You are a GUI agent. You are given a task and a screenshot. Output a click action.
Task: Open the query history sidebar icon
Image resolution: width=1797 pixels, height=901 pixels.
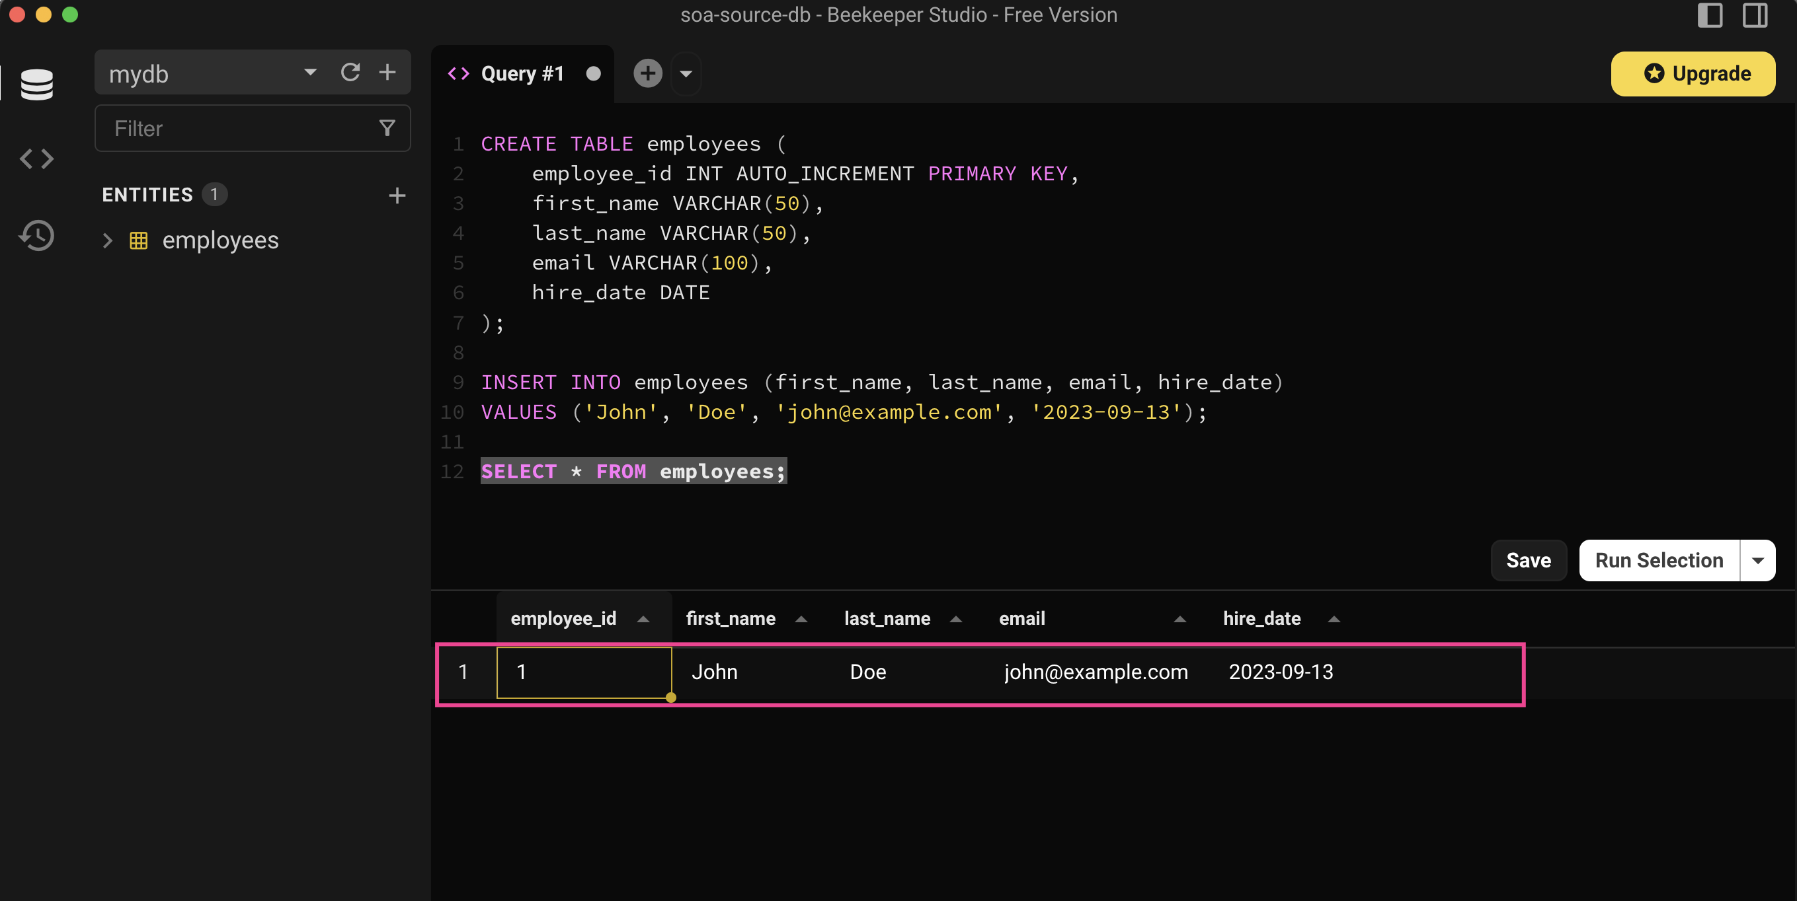pyautogui.click(x=36, y=236)
